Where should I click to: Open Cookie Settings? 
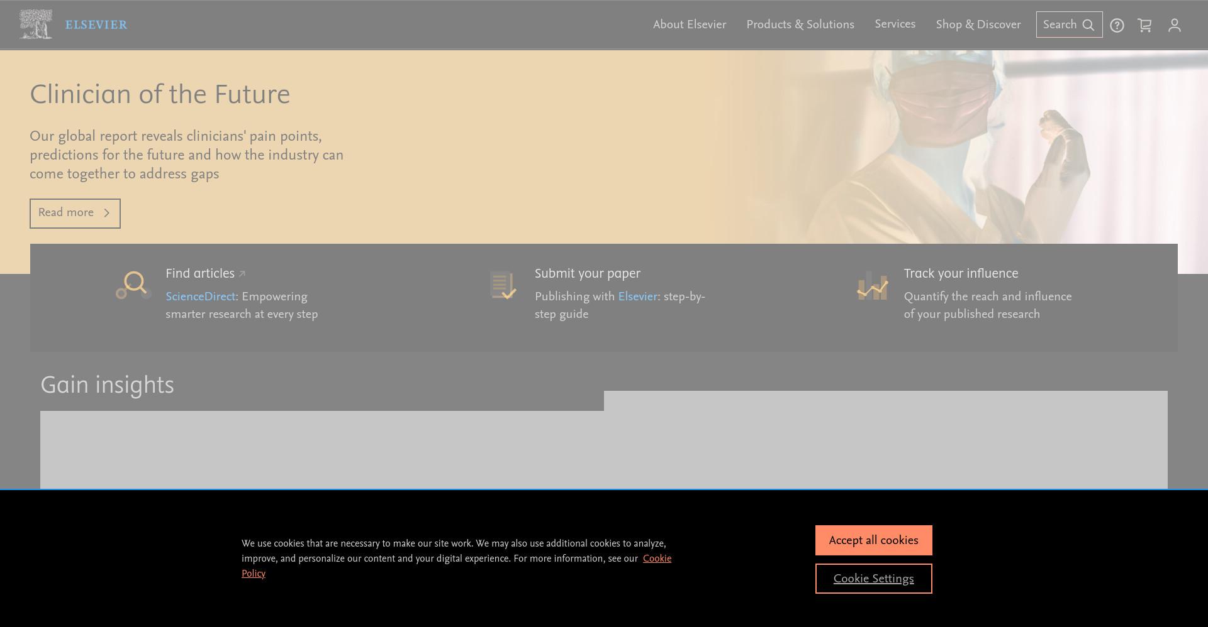click(x=873, y=579)
